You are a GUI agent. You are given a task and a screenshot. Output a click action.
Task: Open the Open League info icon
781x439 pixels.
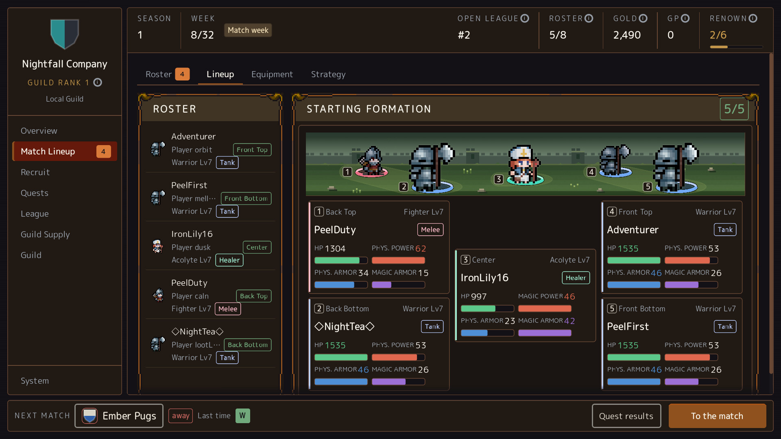(525, 18)
